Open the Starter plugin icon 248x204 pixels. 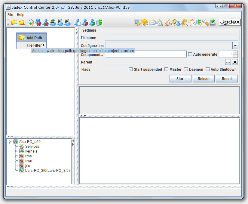(138, 22)
